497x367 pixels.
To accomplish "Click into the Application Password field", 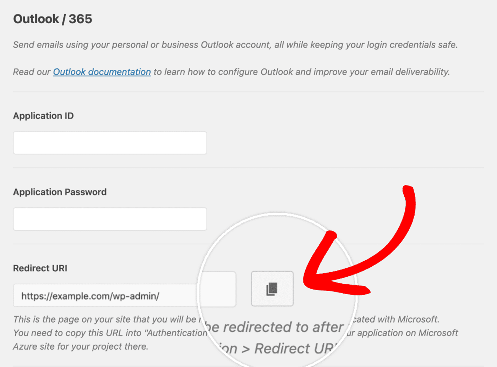I will (110, 219).
